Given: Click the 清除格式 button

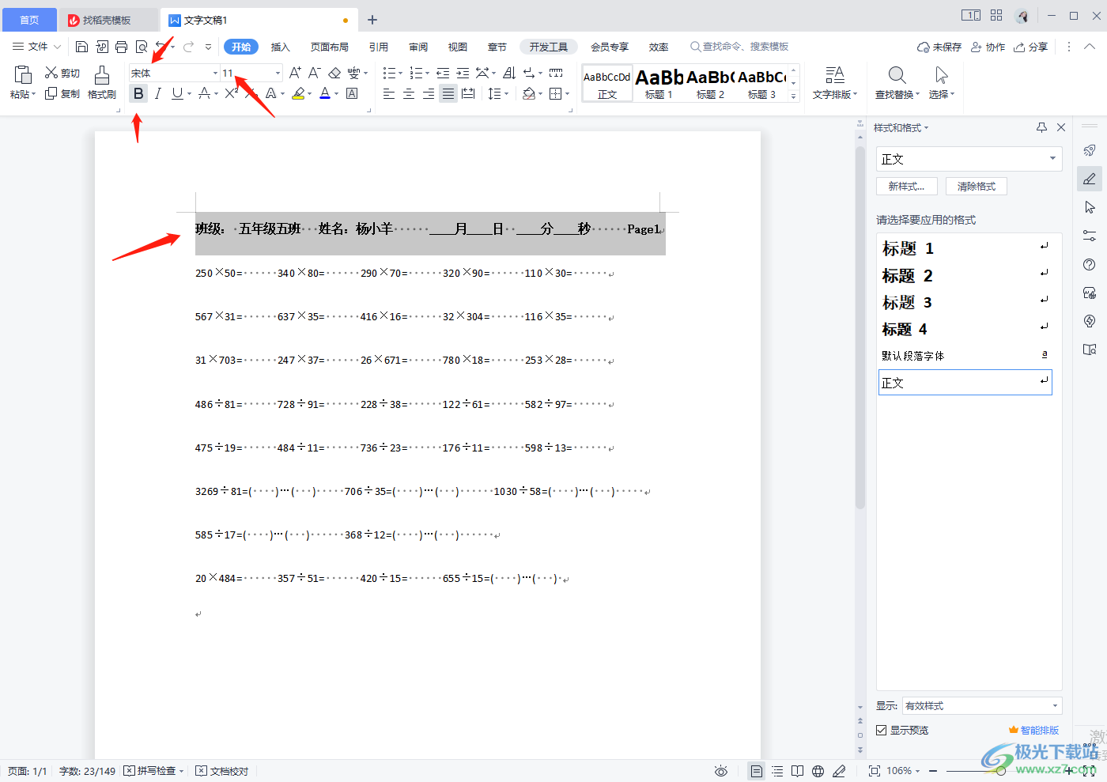Looking at the screenshot, I should (x=977, y=186).
